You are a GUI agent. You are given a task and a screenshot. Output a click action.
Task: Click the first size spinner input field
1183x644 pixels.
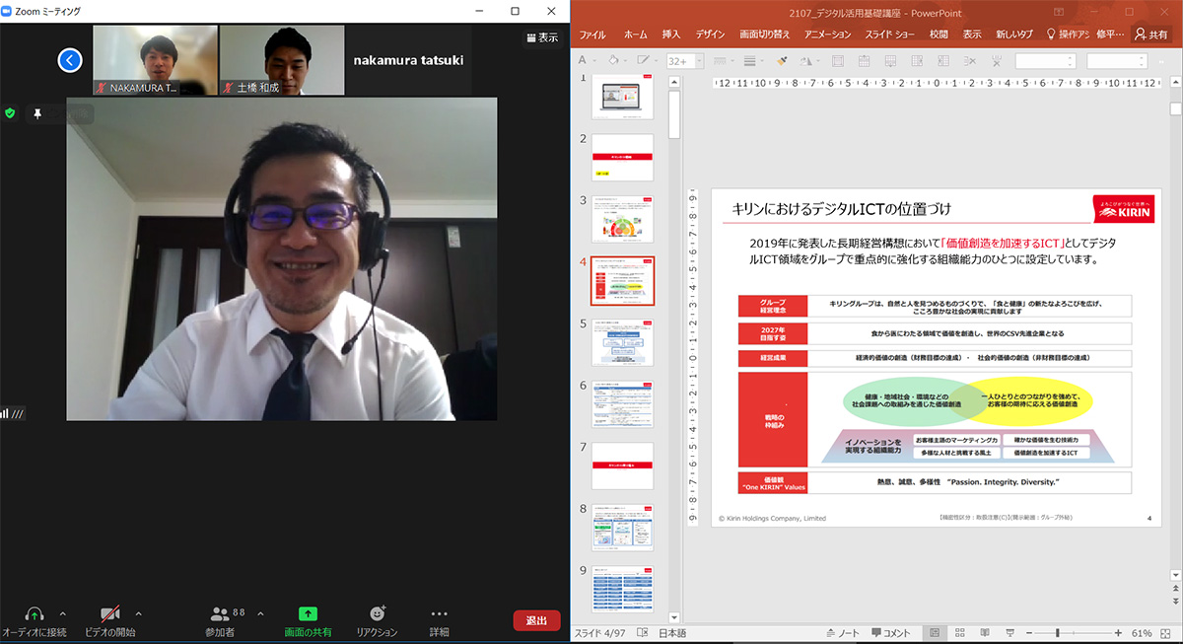pyautogui.click(x=1045, y=60)
